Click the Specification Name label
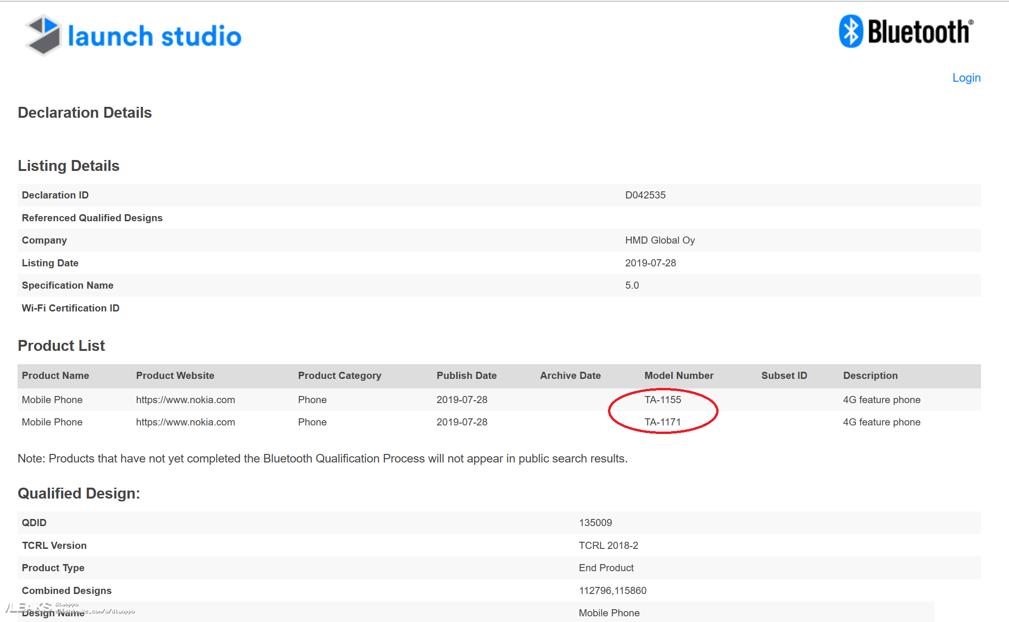 pos(67,285)
